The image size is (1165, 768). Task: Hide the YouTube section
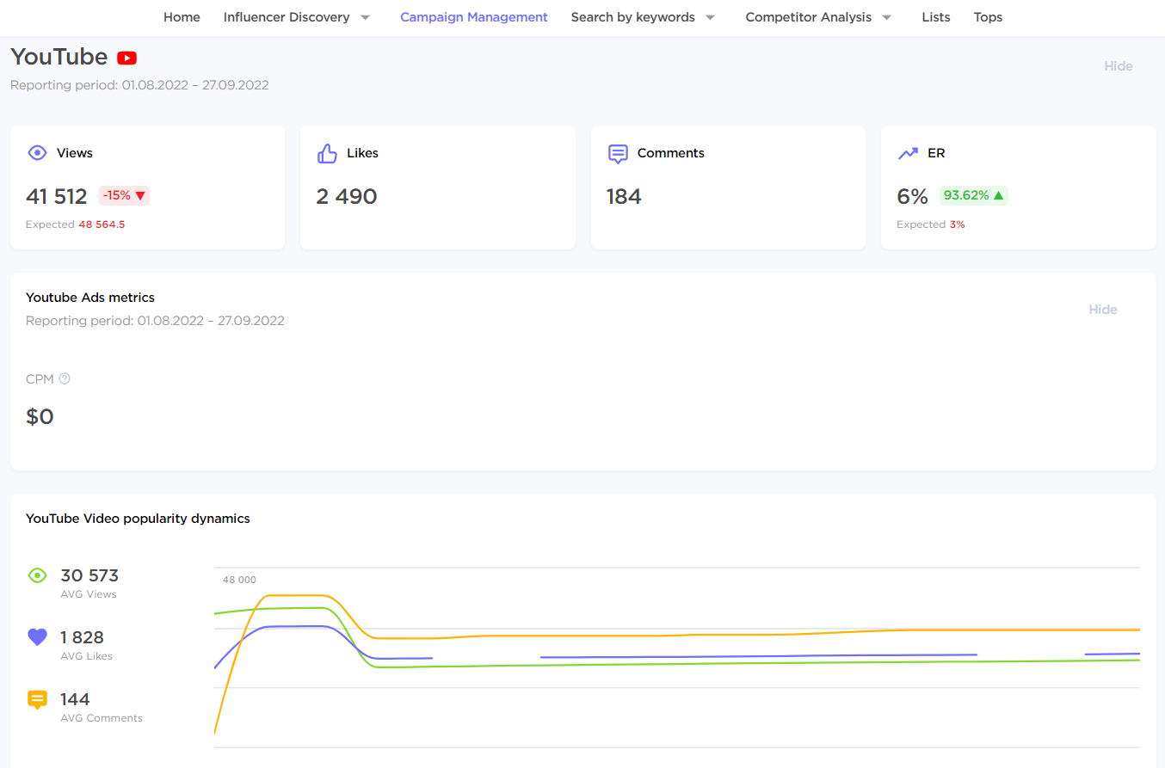pos(1119,66)
